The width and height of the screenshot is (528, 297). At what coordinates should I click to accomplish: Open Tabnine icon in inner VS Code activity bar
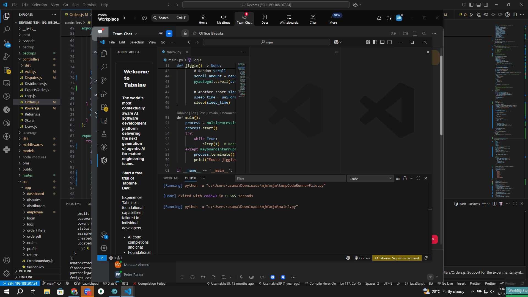[104, 160]
